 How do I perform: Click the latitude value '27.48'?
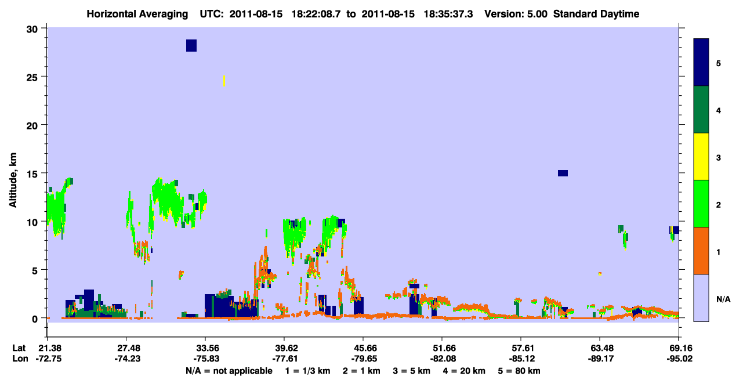pos(126,348)
